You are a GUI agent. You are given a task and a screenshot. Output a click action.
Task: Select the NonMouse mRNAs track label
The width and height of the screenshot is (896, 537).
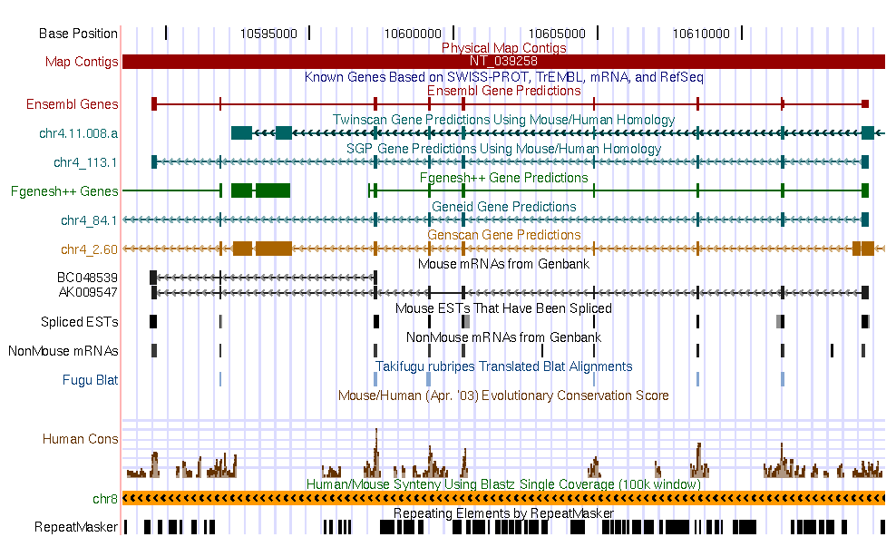(x=63, y=350)
